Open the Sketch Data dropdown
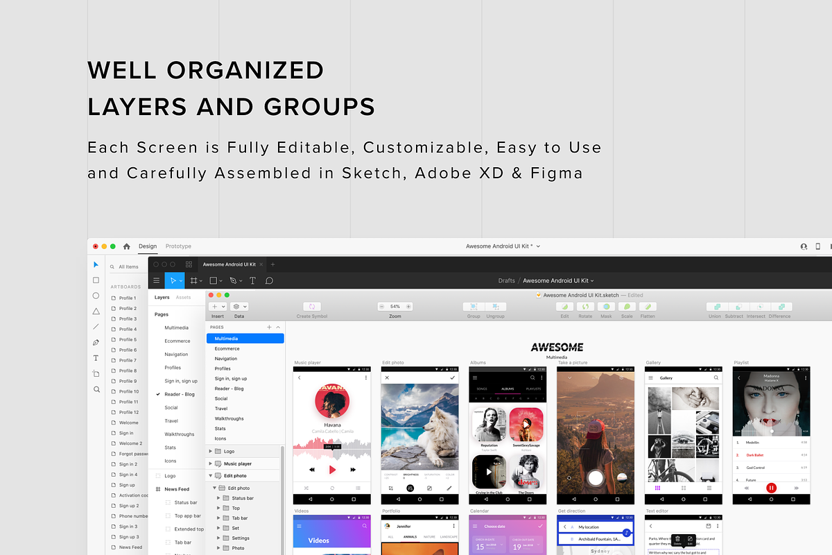The width and height of the screenshot is (832, 555). point(239,307)
